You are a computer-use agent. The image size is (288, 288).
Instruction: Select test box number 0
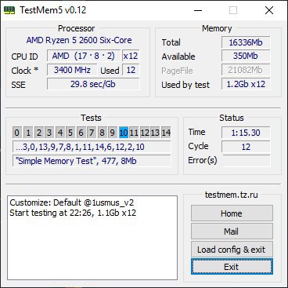coord(16,133)
